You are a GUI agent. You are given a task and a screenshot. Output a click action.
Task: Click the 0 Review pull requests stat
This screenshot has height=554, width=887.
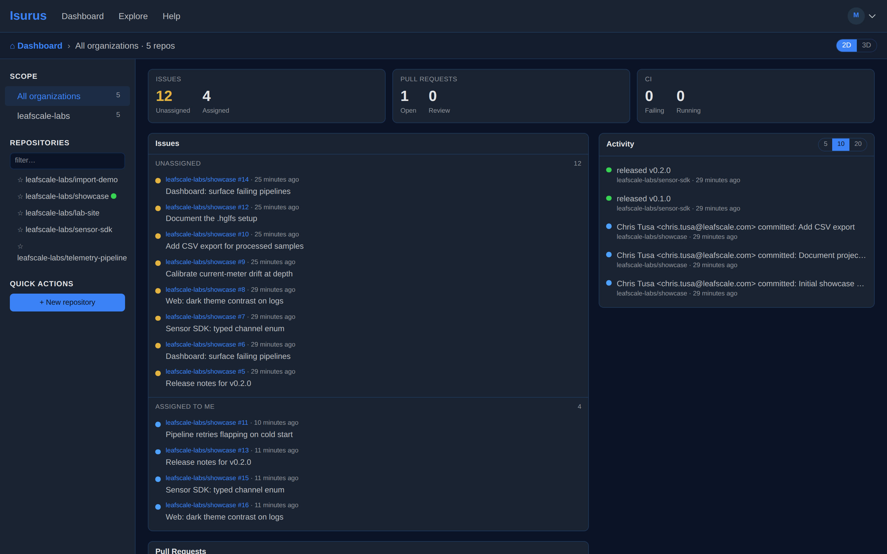click(439, 101)
